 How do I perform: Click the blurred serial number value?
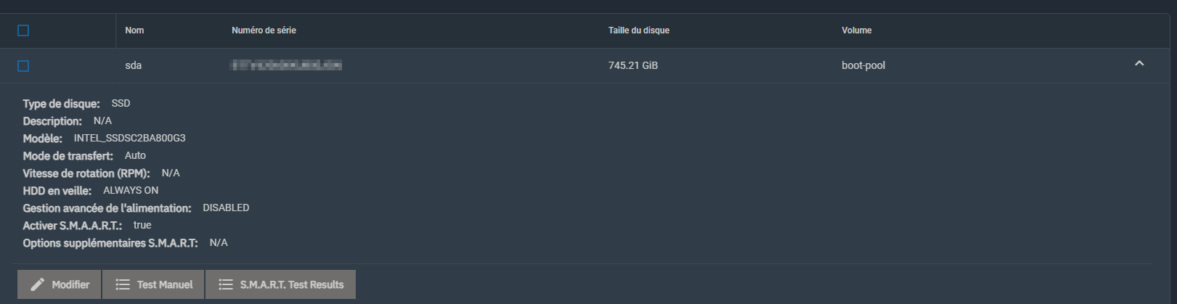tap(286, 65)
